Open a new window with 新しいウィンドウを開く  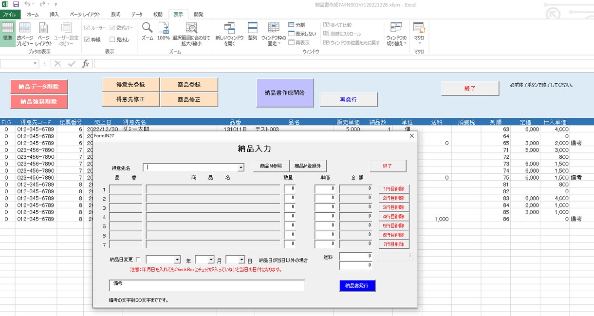click(229, 33)
